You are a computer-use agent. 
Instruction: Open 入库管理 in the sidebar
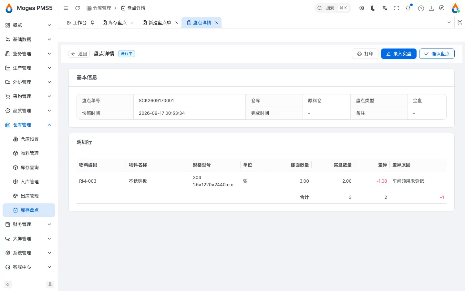29,182
